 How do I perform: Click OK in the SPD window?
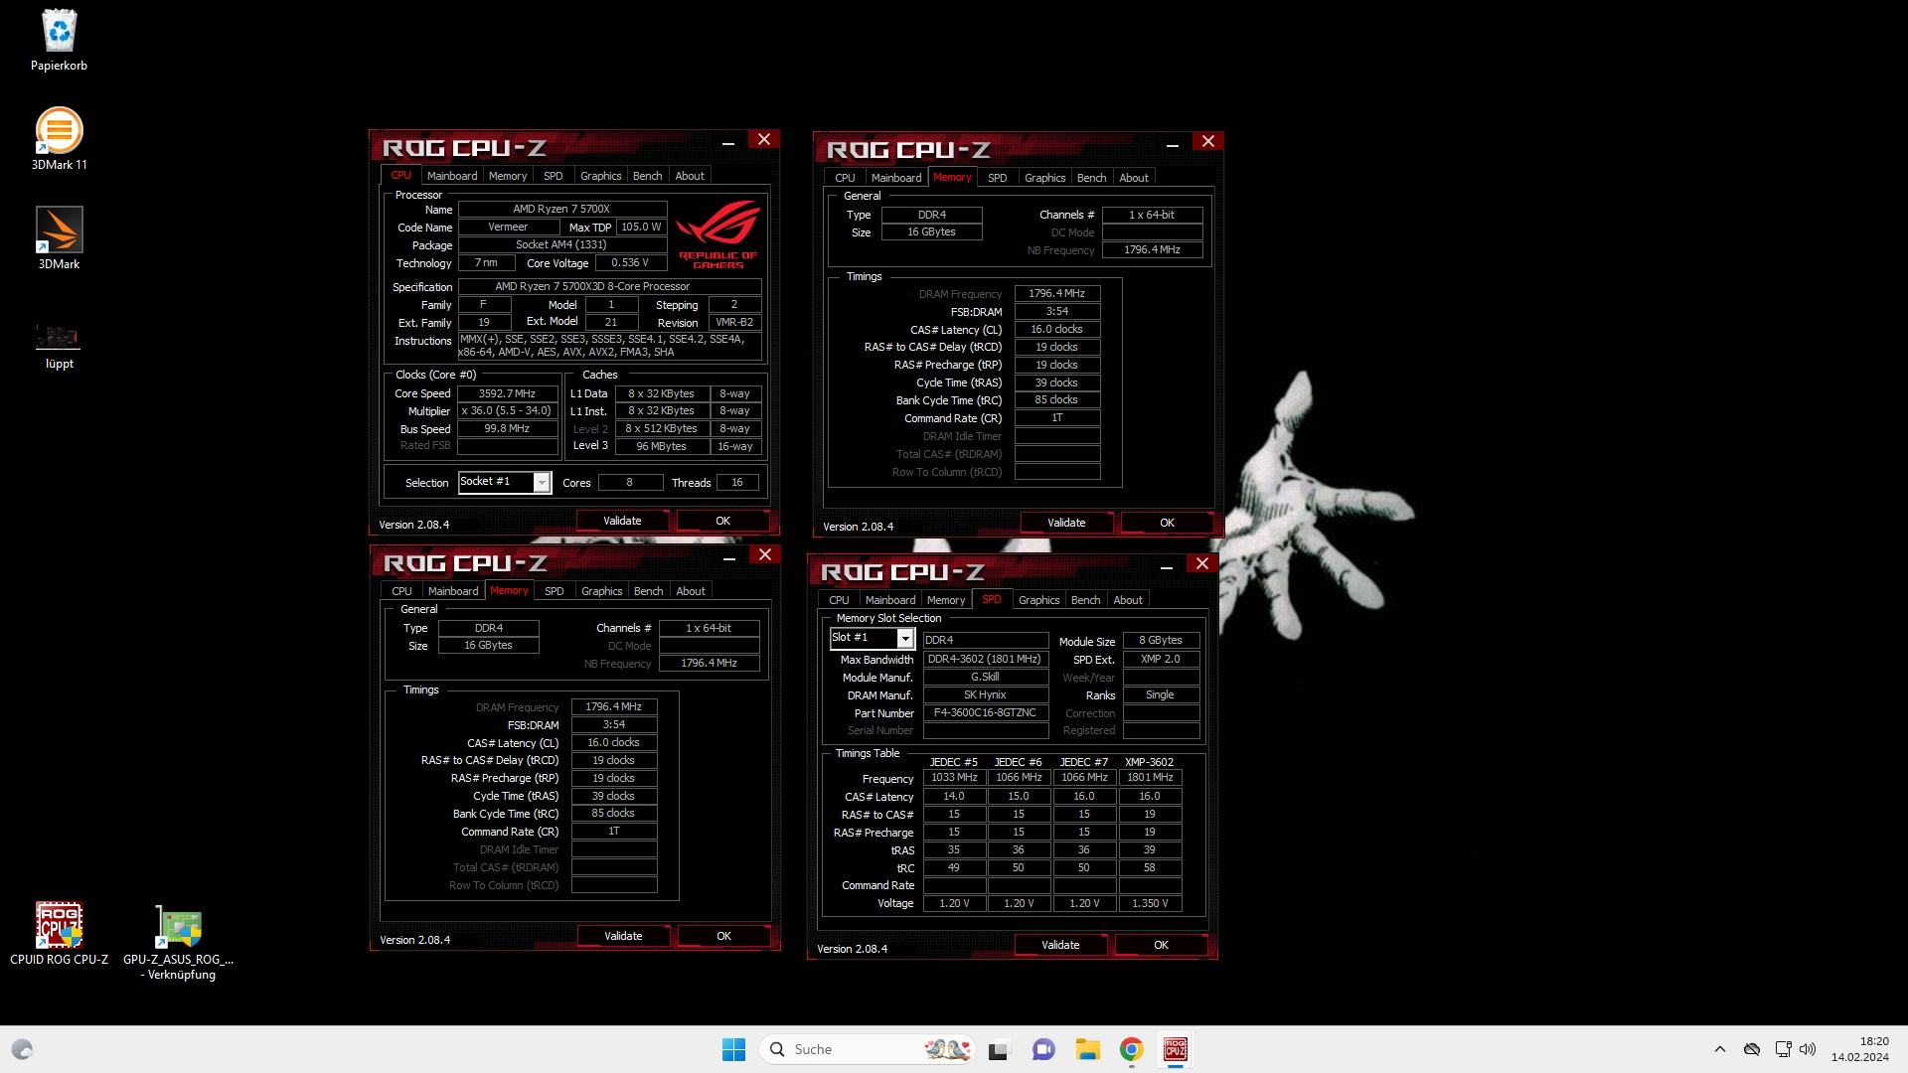[x=1161, y=945]
